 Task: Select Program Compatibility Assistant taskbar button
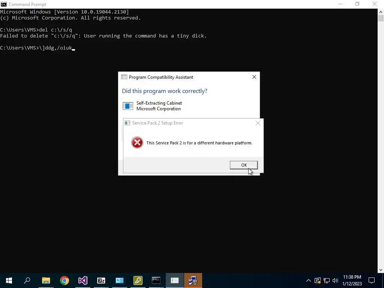(175, 280)
